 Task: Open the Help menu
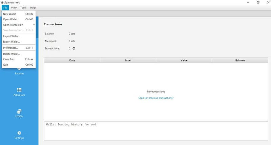[x=33, y=7]
